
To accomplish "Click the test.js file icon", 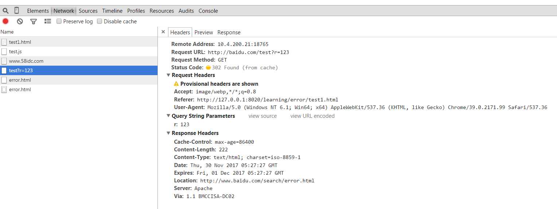I will coord(4,52).
